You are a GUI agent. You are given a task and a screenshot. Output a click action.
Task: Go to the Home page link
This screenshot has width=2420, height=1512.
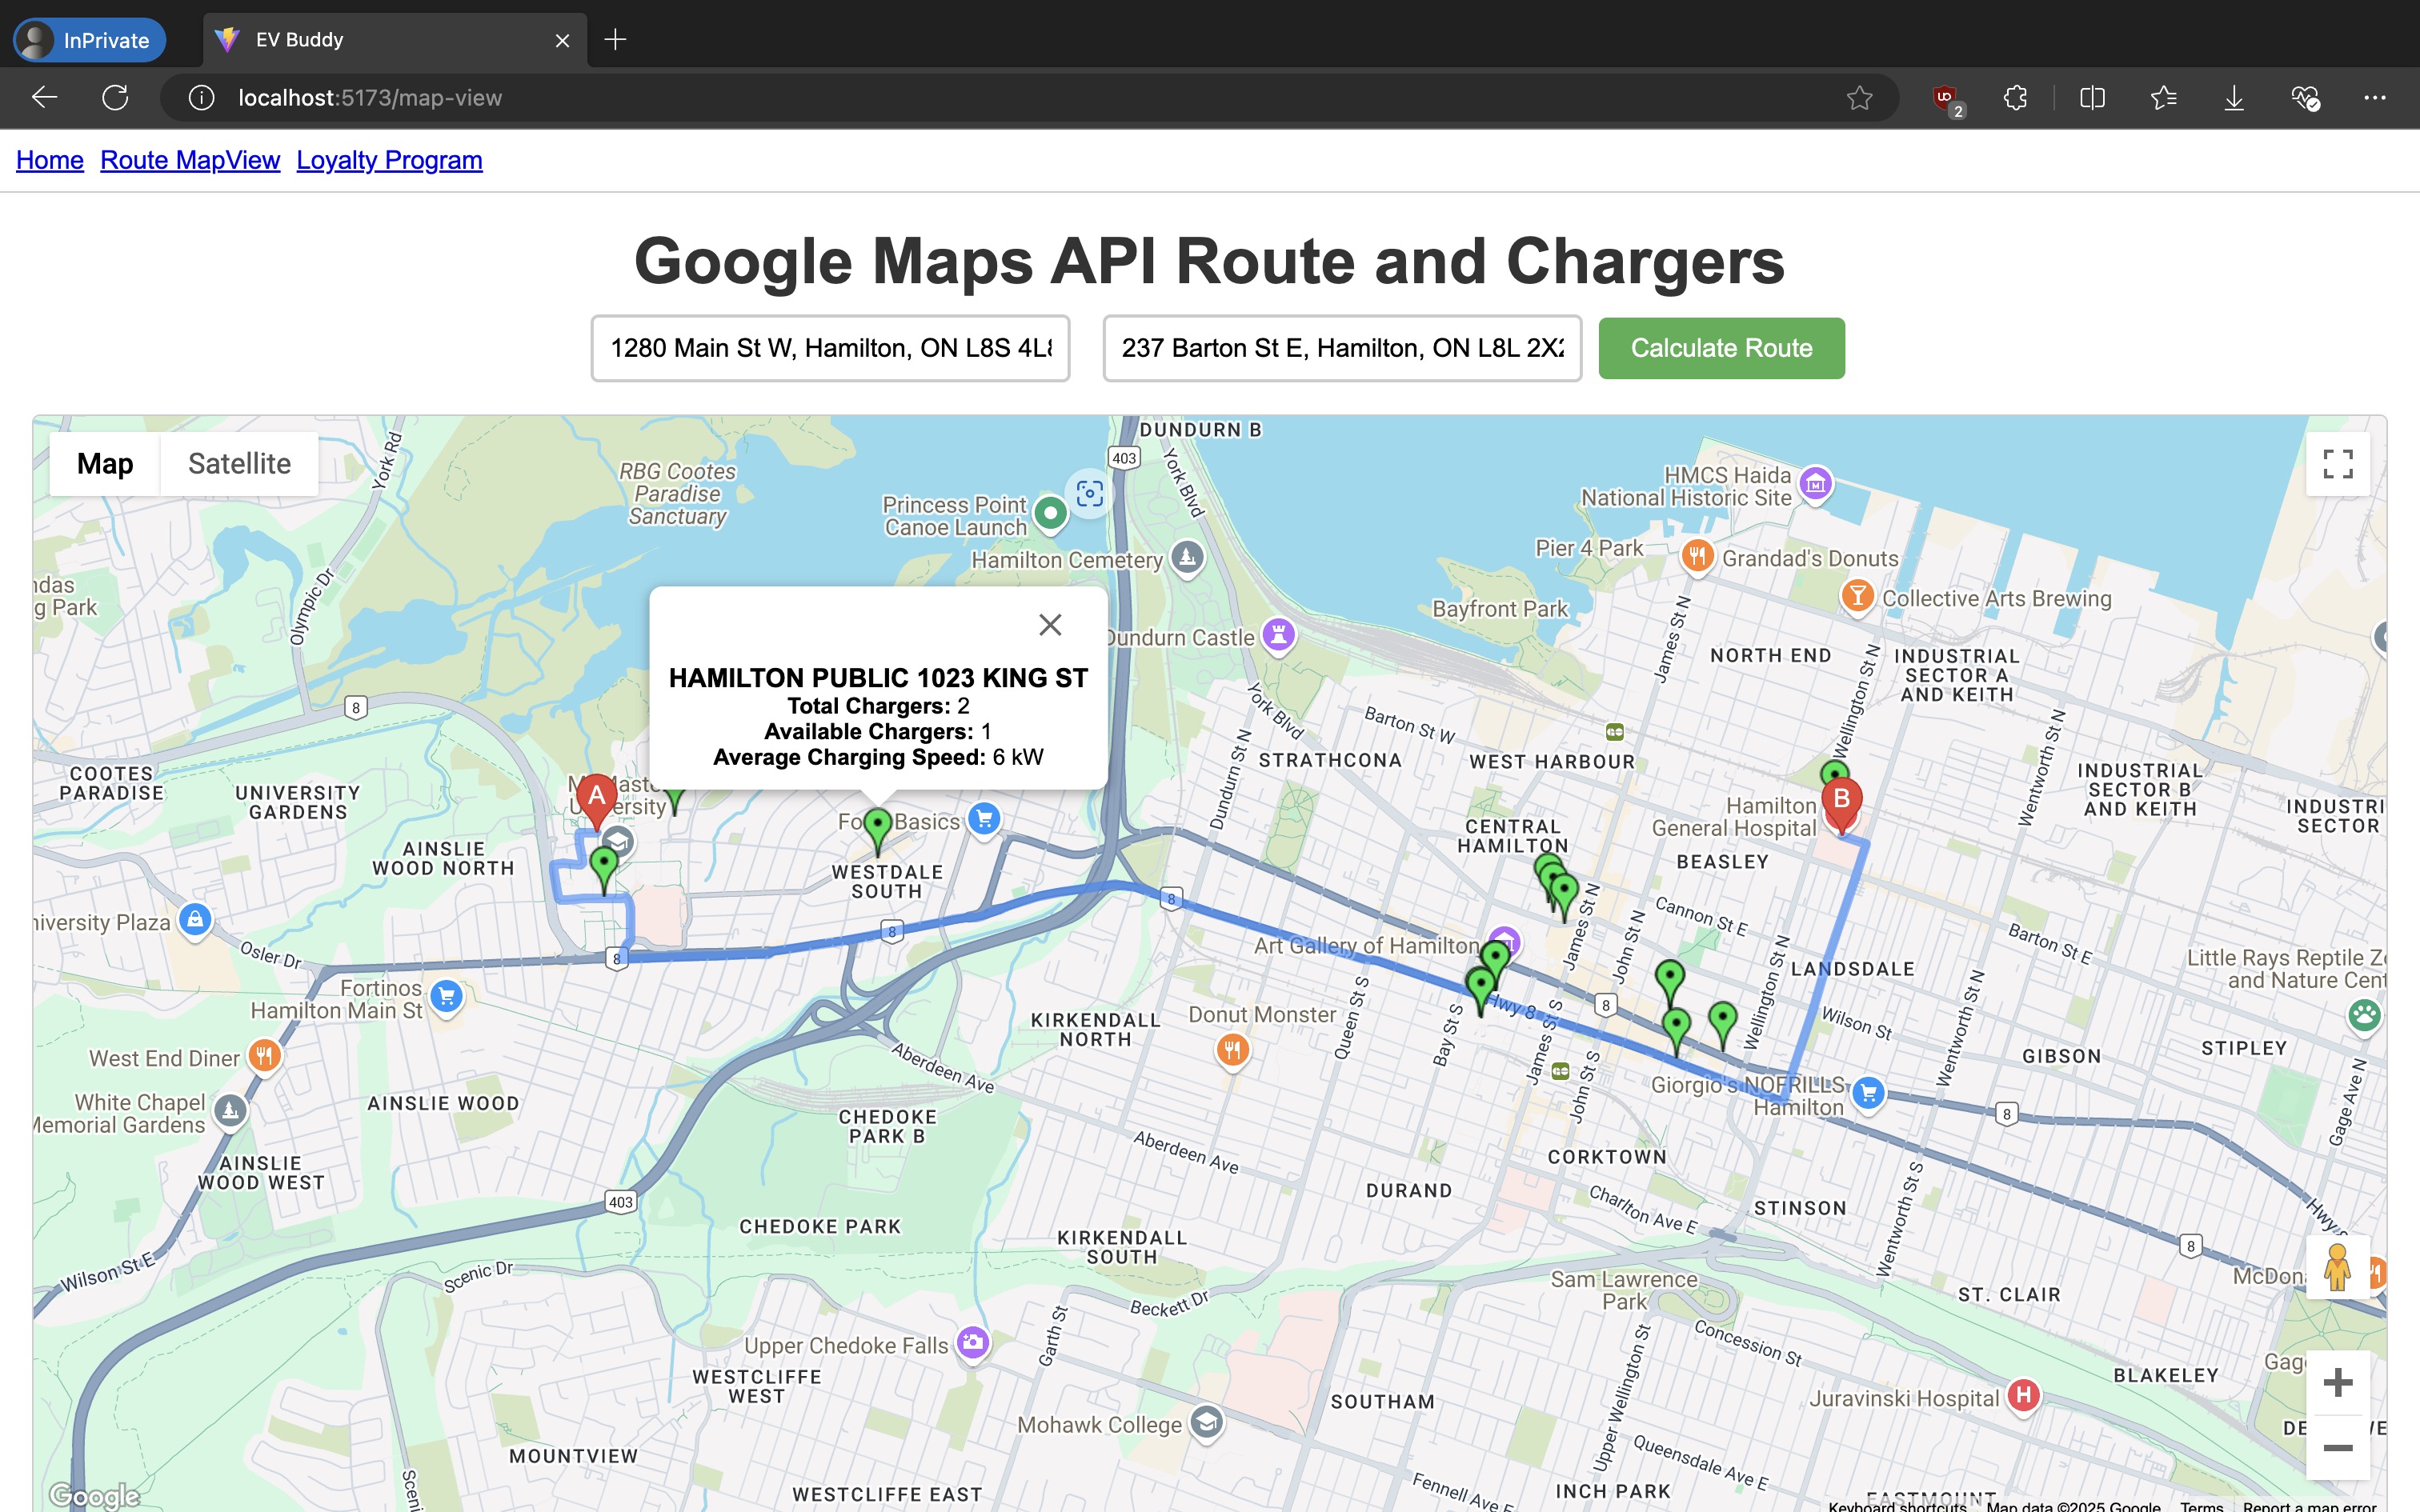click(x=50, y=160)
